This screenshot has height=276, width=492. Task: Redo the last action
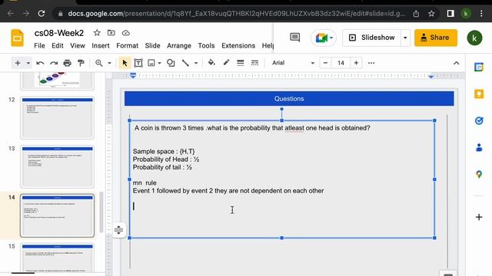[x=54, y=63]
